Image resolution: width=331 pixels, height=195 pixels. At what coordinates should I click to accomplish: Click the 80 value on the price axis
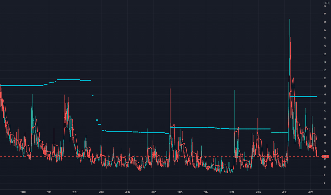pyautogui.click(x=325, y=30)
